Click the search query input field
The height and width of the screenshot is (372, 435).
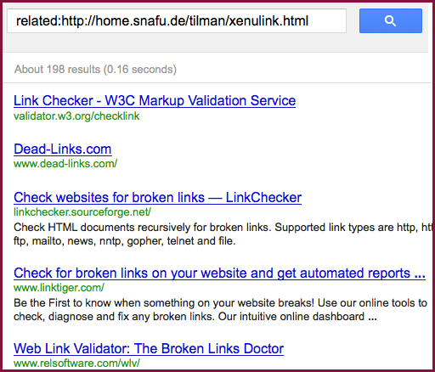tap(177, 20)
